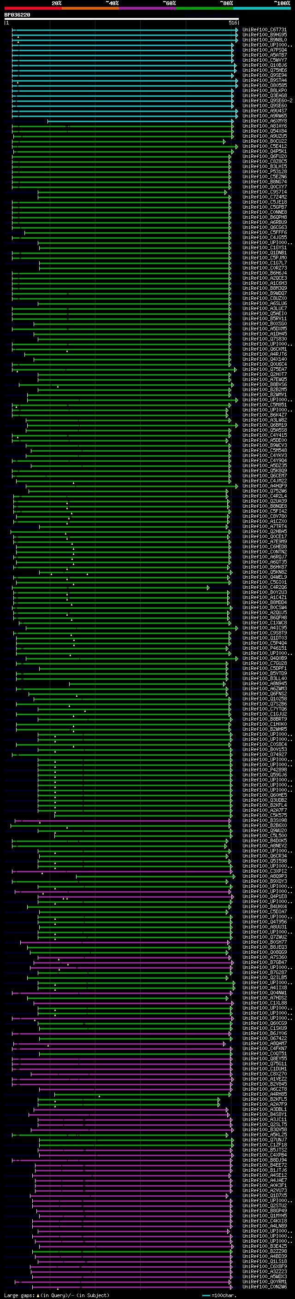Image resolution: width=295 pixels, height=1299 pixels.
Task: Select the UniRef100_Q54X84 label
Action: click(x=264, y=131)
